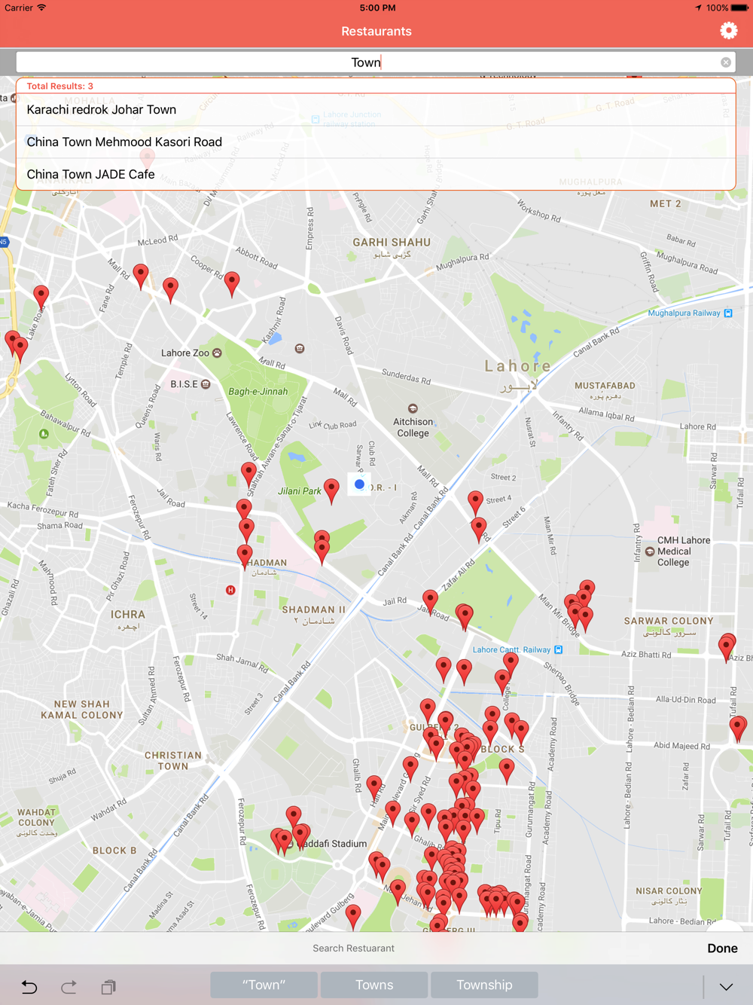This screenshot has width=753, height=1005.
Task: Tap the Done button
Action: (722, 948)
